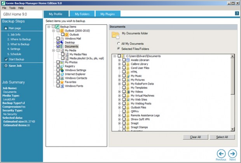This screenshot has width=241, height=163.
Task: Open the Tools menu
Action: coord(12,8)
